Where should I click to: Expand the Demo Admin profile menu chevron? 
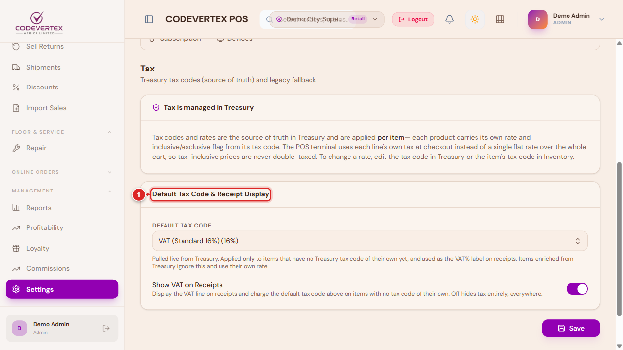point(602,19)
